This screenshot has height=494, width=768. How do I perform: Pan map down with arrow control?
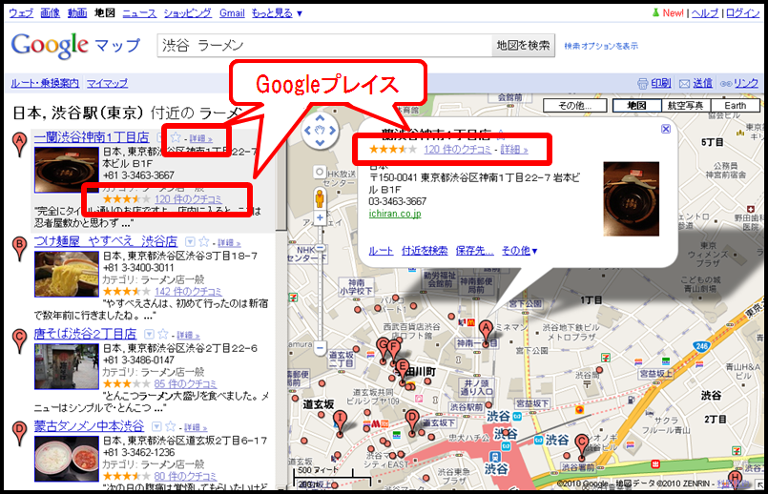coord(320,142)
